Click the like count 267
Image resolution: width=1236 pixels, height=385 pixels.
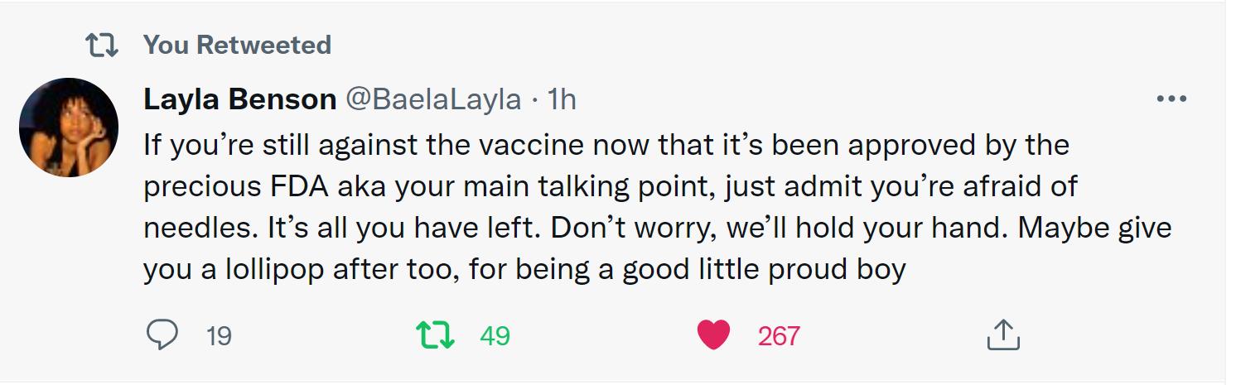click(x=778, y=336)
